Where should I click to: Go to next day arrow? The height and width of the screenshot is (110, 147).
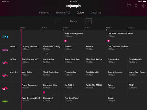89,21
